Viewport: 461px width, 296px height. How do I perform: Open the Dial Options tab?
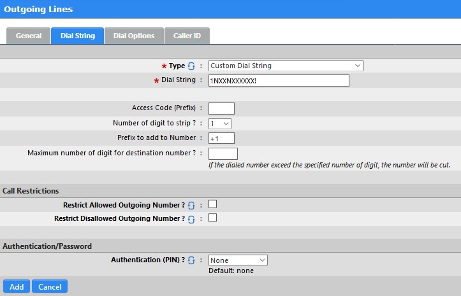(134, 36)
